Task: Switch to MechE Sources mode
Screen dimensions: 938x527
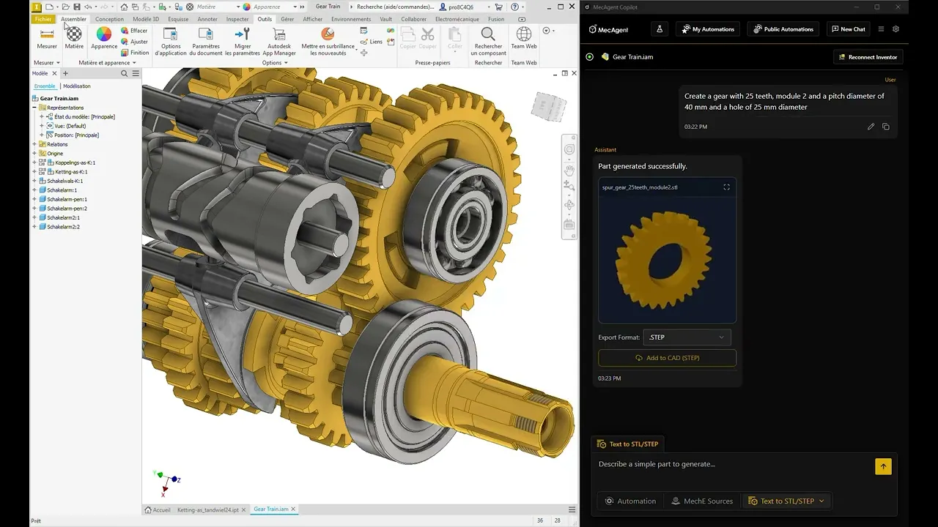Action: coord(702,501)
